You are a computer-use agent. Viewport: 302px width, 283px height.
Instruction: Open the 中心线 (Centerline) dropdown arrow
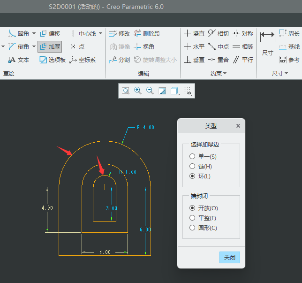tap(100, 33)
